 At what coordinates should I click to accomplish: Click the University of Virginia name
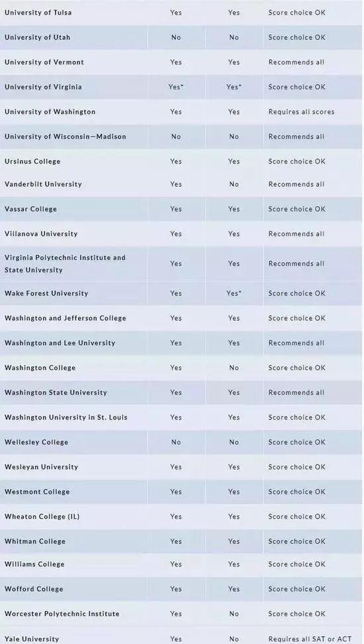pyautogui.click(x=43, y=87)
